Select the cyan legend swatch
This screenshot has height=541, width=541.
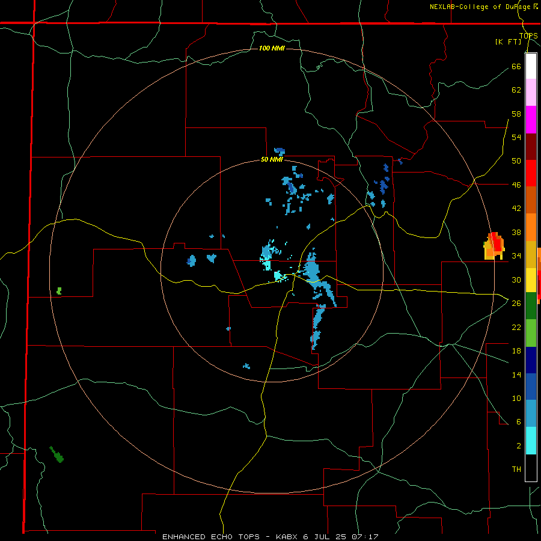tap(531, 441)
